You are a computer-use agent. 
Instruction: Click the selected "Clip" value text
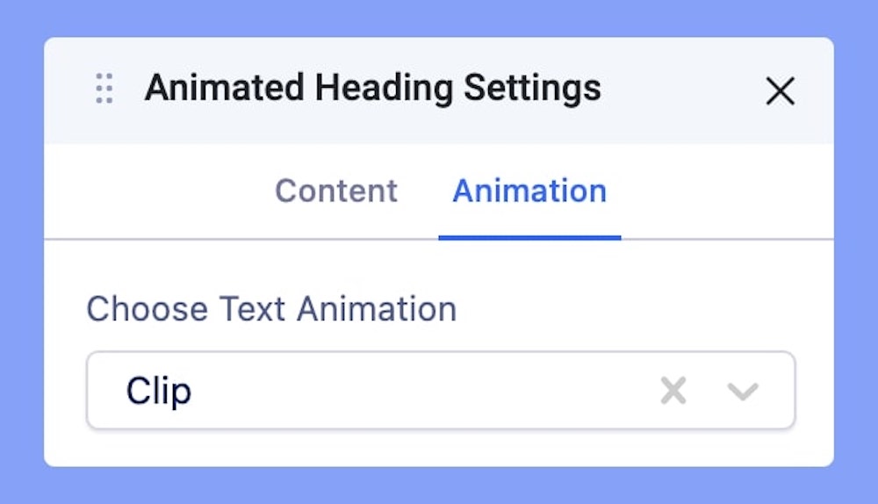coord(159,391)
